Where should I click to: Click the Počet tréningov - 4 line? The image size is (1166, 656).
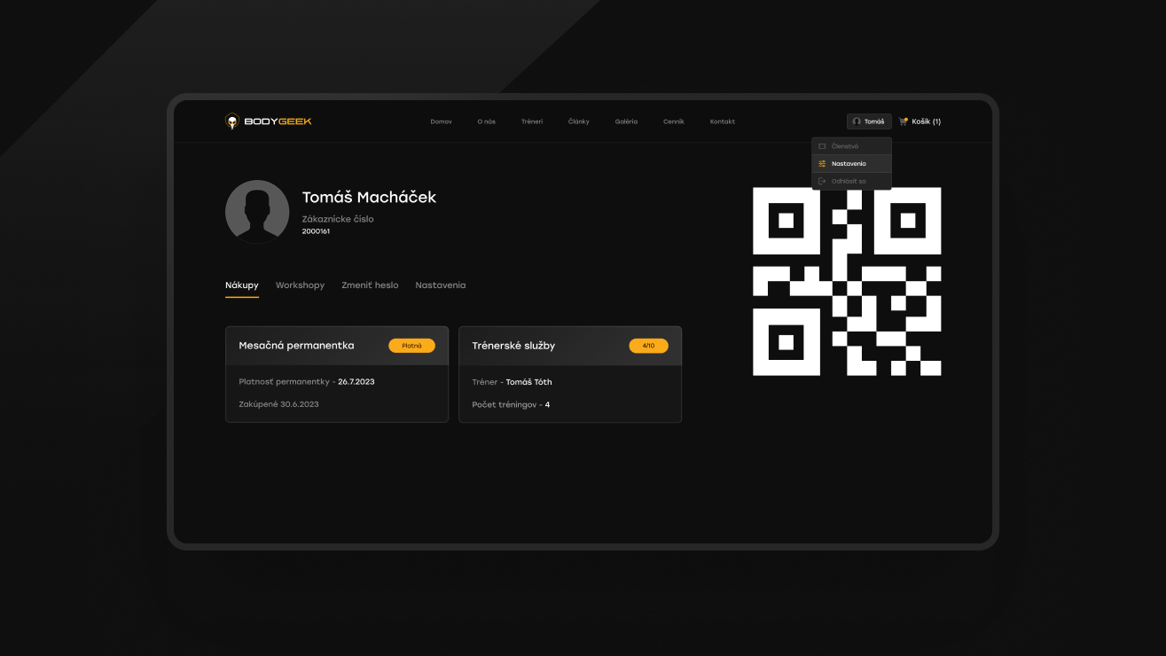(511, 404)
